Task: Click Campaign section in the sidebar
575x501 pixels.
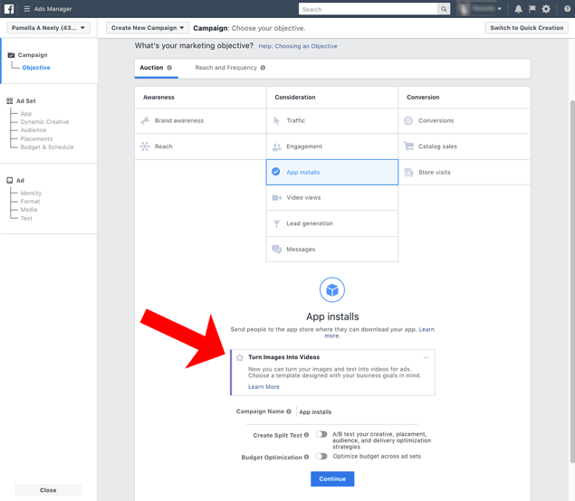Action: tap(33, 55)
